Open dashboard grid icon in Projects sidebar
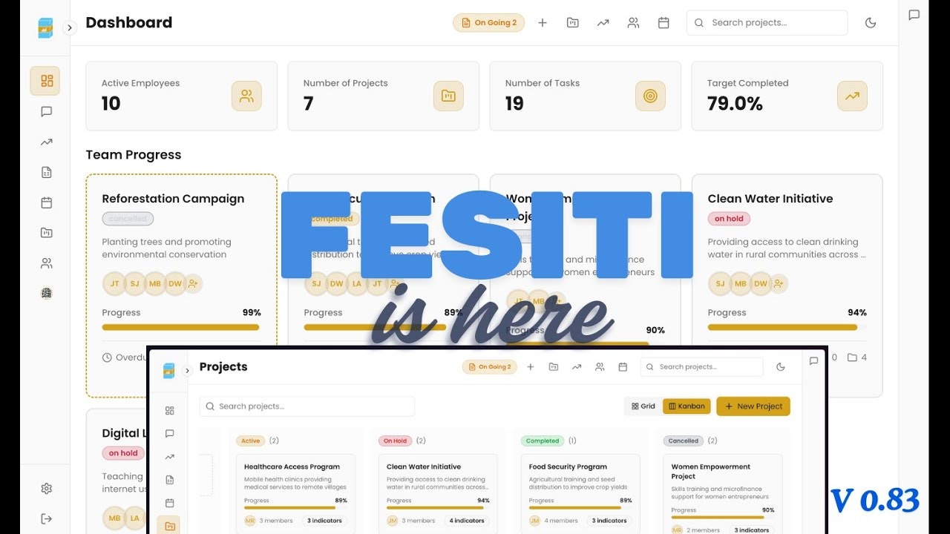 point(169,410)
